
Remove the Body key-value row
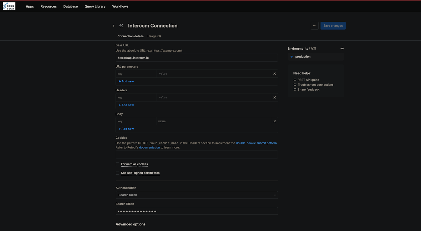point(274,121)
